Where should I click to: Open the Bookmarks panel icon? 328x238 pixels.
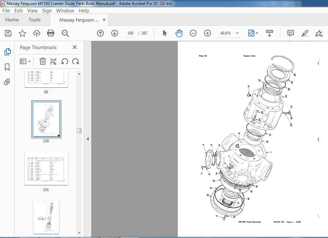pyautogui.click(x=7, y=67)
